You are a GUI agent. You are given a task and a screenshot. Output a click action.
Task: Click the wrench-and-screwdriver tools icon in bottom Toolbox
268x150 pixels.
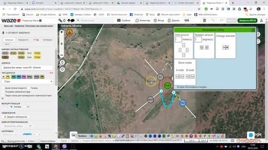[x=109, y=136]
